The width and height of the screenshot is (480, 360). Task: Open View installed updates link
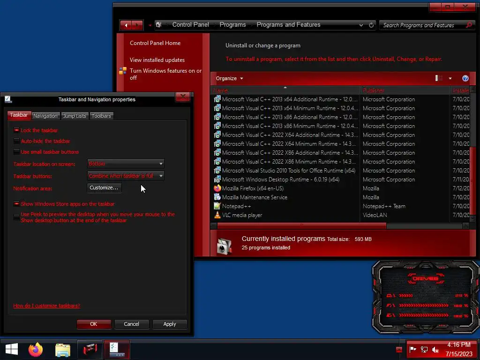point(157,60)
